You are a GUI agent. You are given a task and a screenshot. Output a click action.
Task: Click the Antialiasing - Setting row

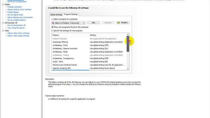point(89,55)
